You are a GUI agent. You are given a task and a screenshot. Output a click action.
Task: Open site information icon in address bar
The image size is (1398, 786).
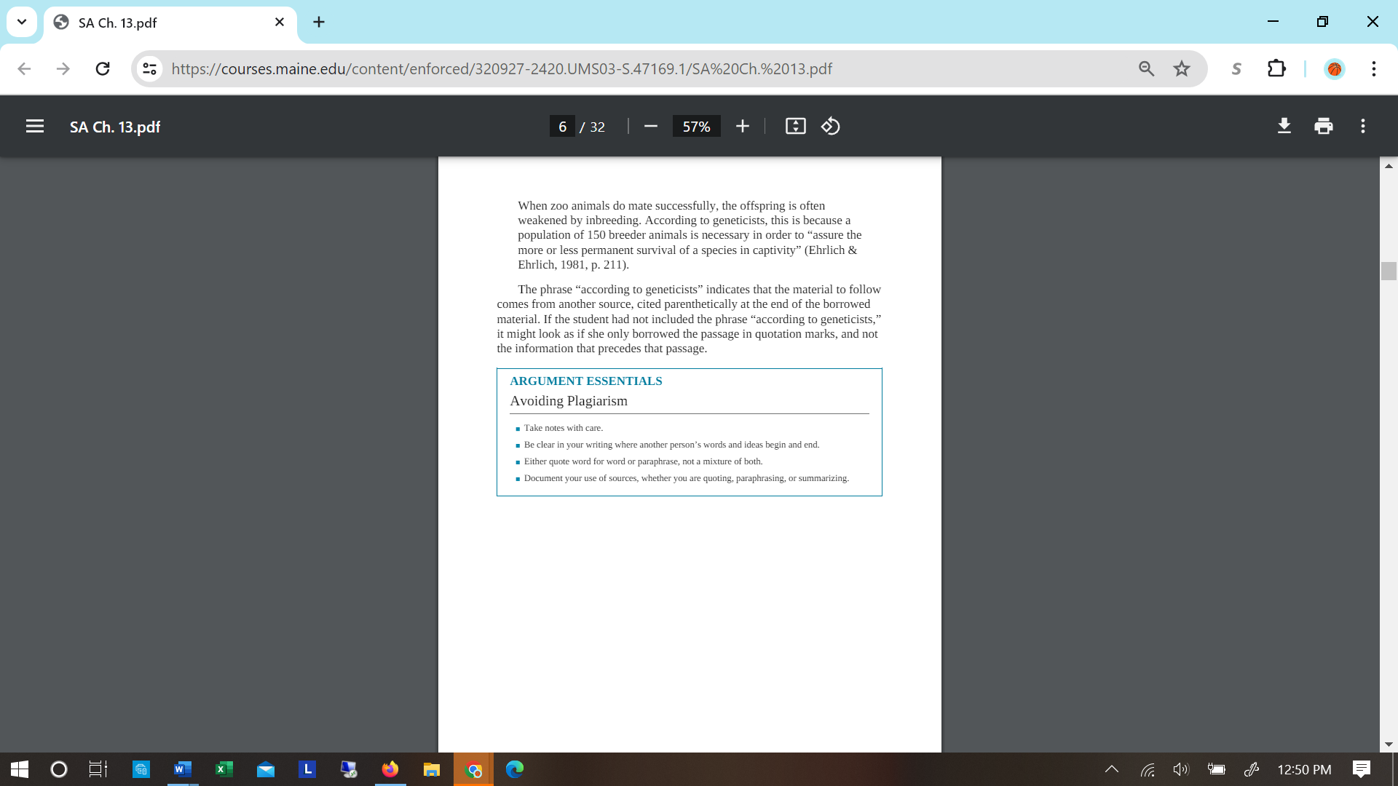(149, 68)
